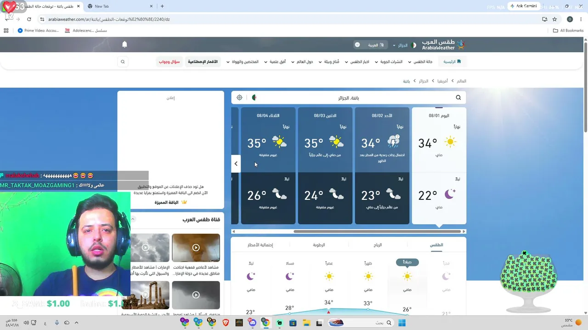The width and height of the screenshot is (588, 330).
Task: Open the Windows Start menu
Action: click(402, 323)
